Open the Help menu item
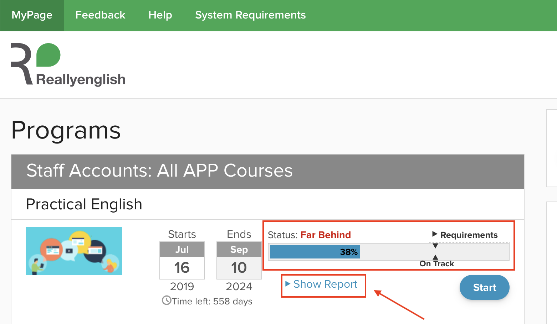 tap(160, 15)
